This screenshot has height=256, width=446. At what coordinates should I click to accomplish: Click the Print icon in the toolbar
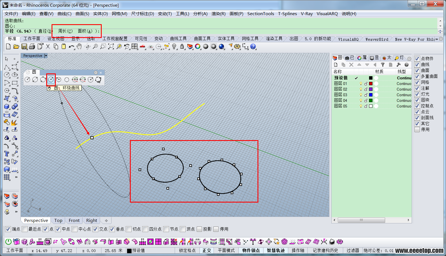(32, 46)
